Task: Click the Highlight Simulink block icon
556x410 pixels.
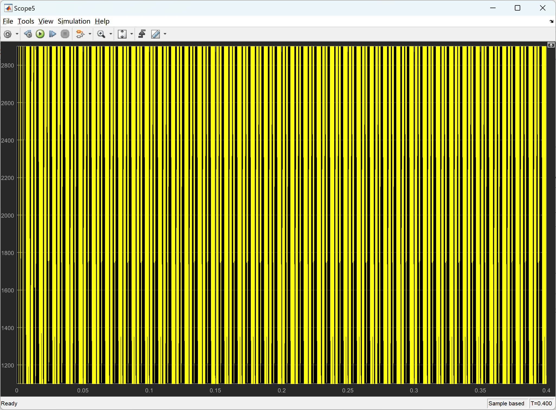Action: [x=80, y=34]
